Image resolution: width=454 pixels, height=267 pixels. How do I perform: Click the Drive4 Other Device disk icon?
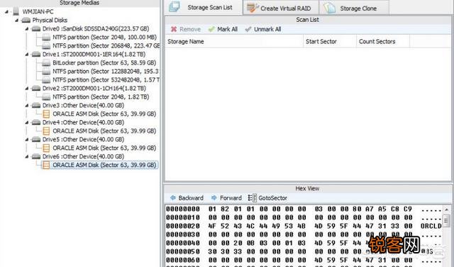pyautogui.click(x=36, y=122)
